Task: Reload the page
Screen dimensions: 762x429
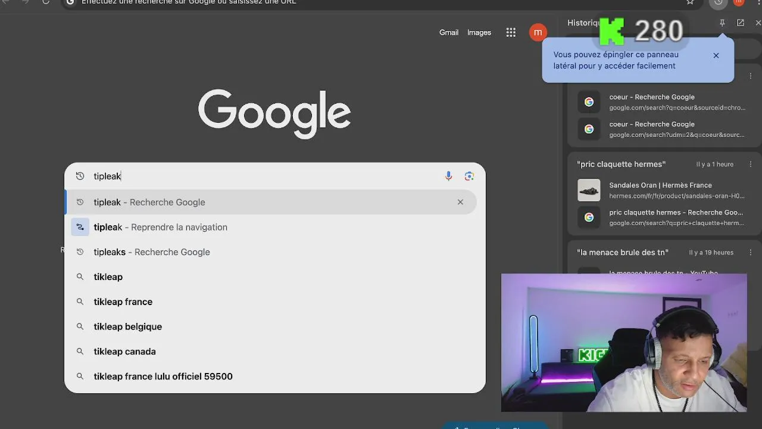Action: 46,2
